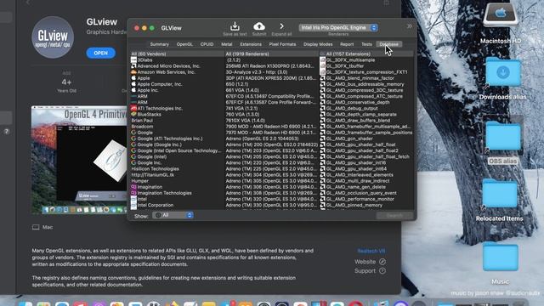Click the OpenGL 4 Primitives screenshot thumbnail
This screenshot has height=306, width=544.
(x=79, y=160)
